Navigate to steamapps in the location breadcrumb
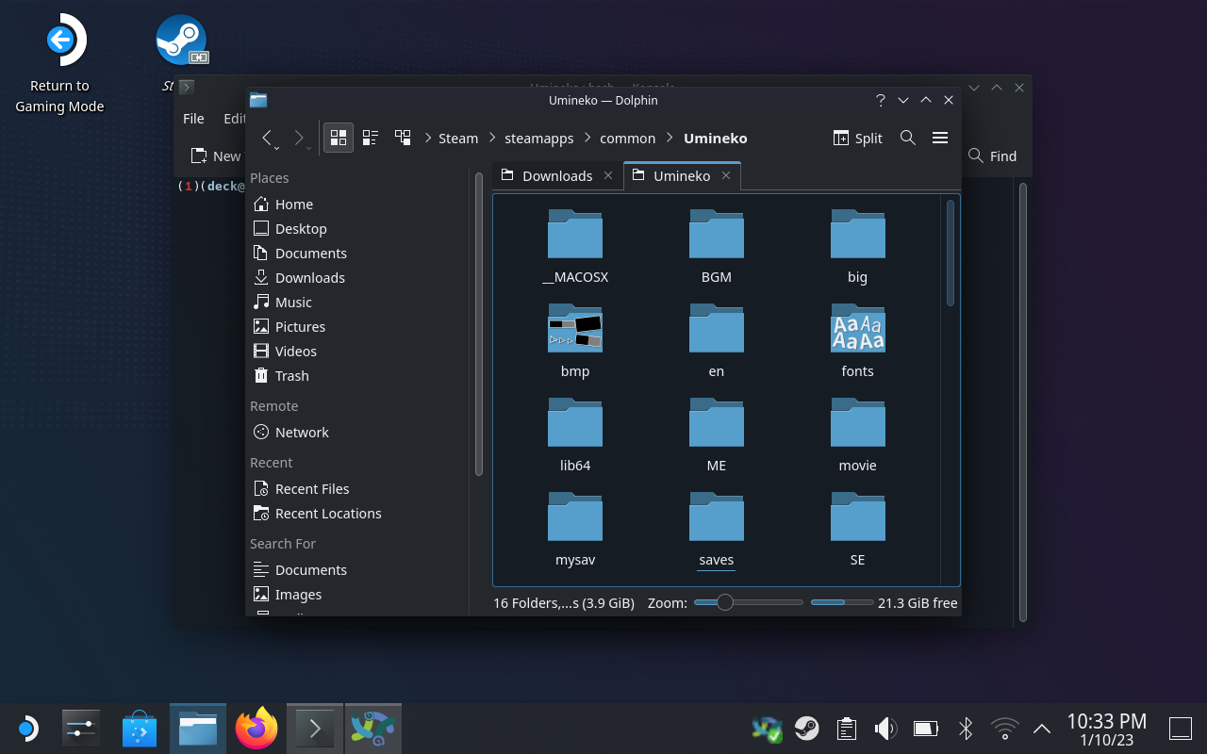Image resolution: width=1207 pixels, height=754 pixels. (538, 139)
